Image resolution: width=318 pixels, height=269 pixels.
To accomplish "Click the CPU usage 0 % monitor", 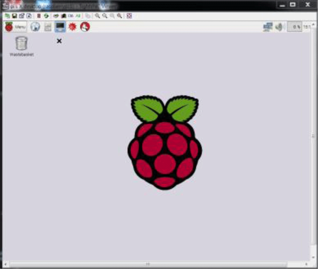I will tap(295, 27).
